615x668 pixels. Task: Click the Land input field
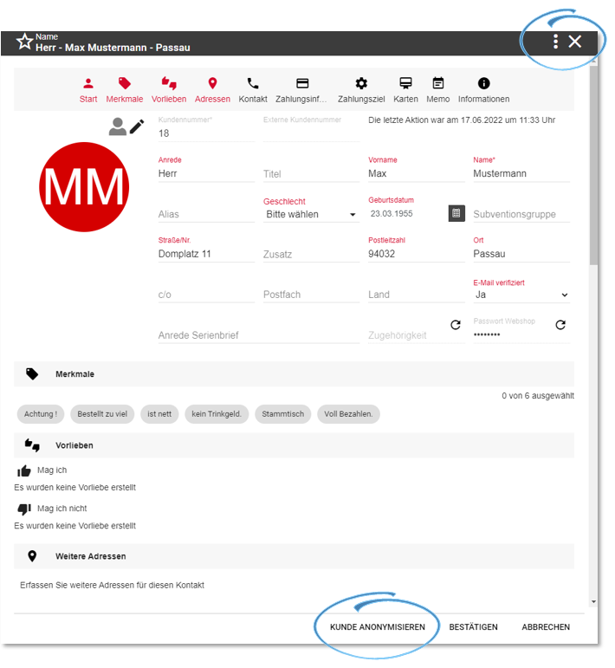[x=416, y=295]
